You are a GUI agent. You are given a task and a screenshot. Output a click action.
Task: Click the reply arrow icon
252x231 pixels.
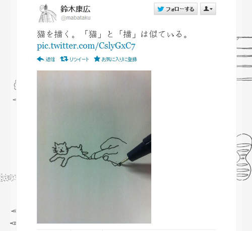tap(40, 59)
